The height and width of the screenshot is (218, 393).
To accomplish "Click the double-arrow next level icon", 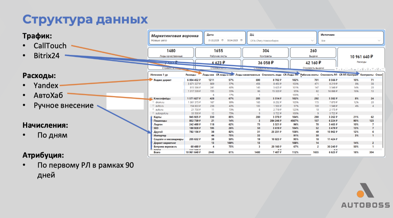I will pyautogui.click(x=347, y=69).
